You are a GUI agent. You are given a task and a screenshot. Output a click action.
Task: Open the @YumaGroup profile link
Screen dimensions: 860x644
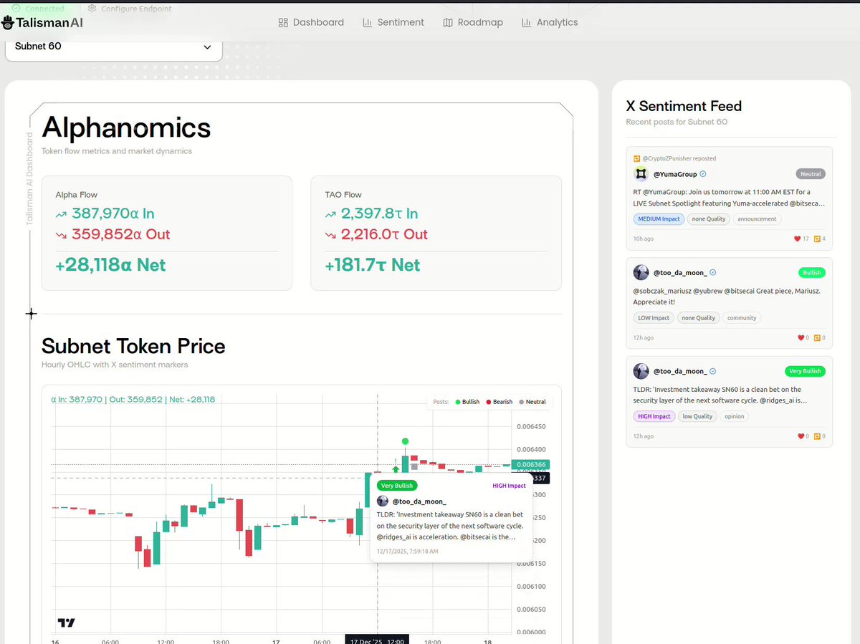[x=675, y=174]
